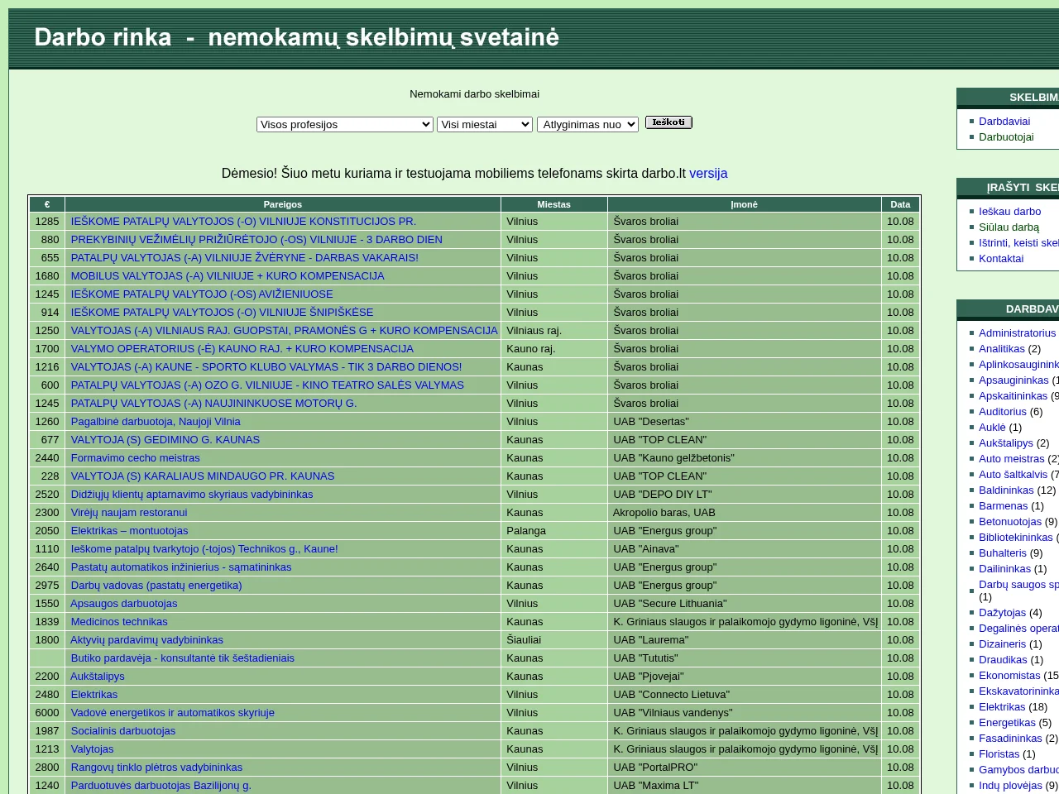Select the Barmenas profession category
Viewport: 1059px width, 794px height.
click(x=1003, y=506)
